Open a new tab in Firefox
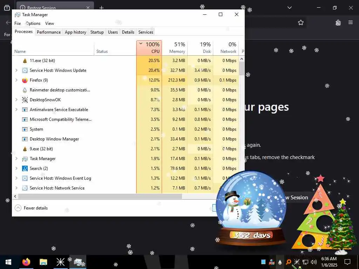The image size is (359, 269). click(101, 8)
